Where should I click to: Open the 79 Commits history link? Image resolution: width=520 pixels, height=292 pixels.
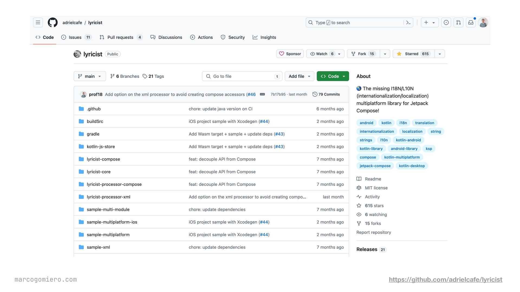click(326, 94)
